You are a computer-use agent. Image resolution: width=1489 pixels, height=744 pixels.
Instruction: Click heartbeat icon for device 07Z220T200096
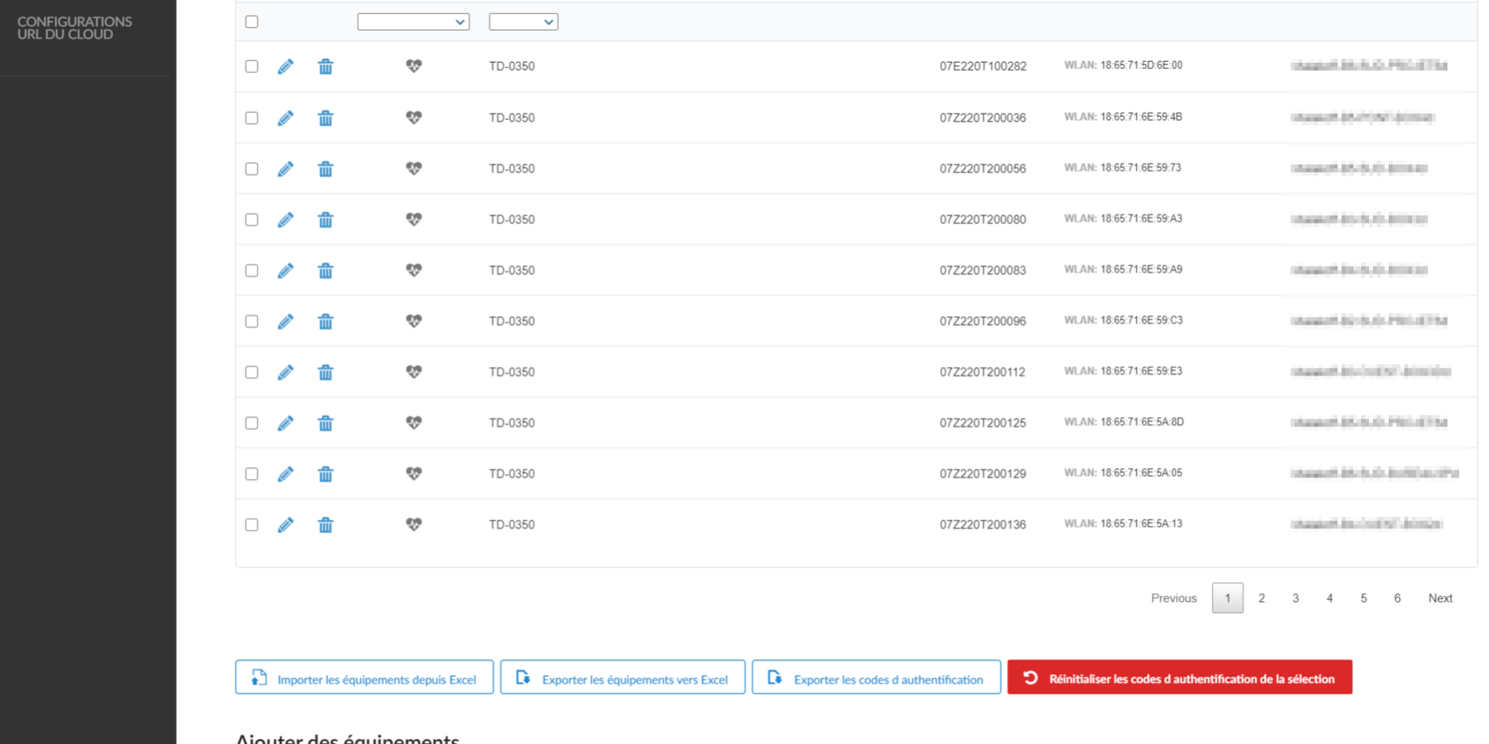point(413,321)
